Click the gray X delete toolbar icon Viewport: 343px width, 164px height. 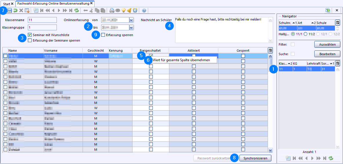point(21,10)
